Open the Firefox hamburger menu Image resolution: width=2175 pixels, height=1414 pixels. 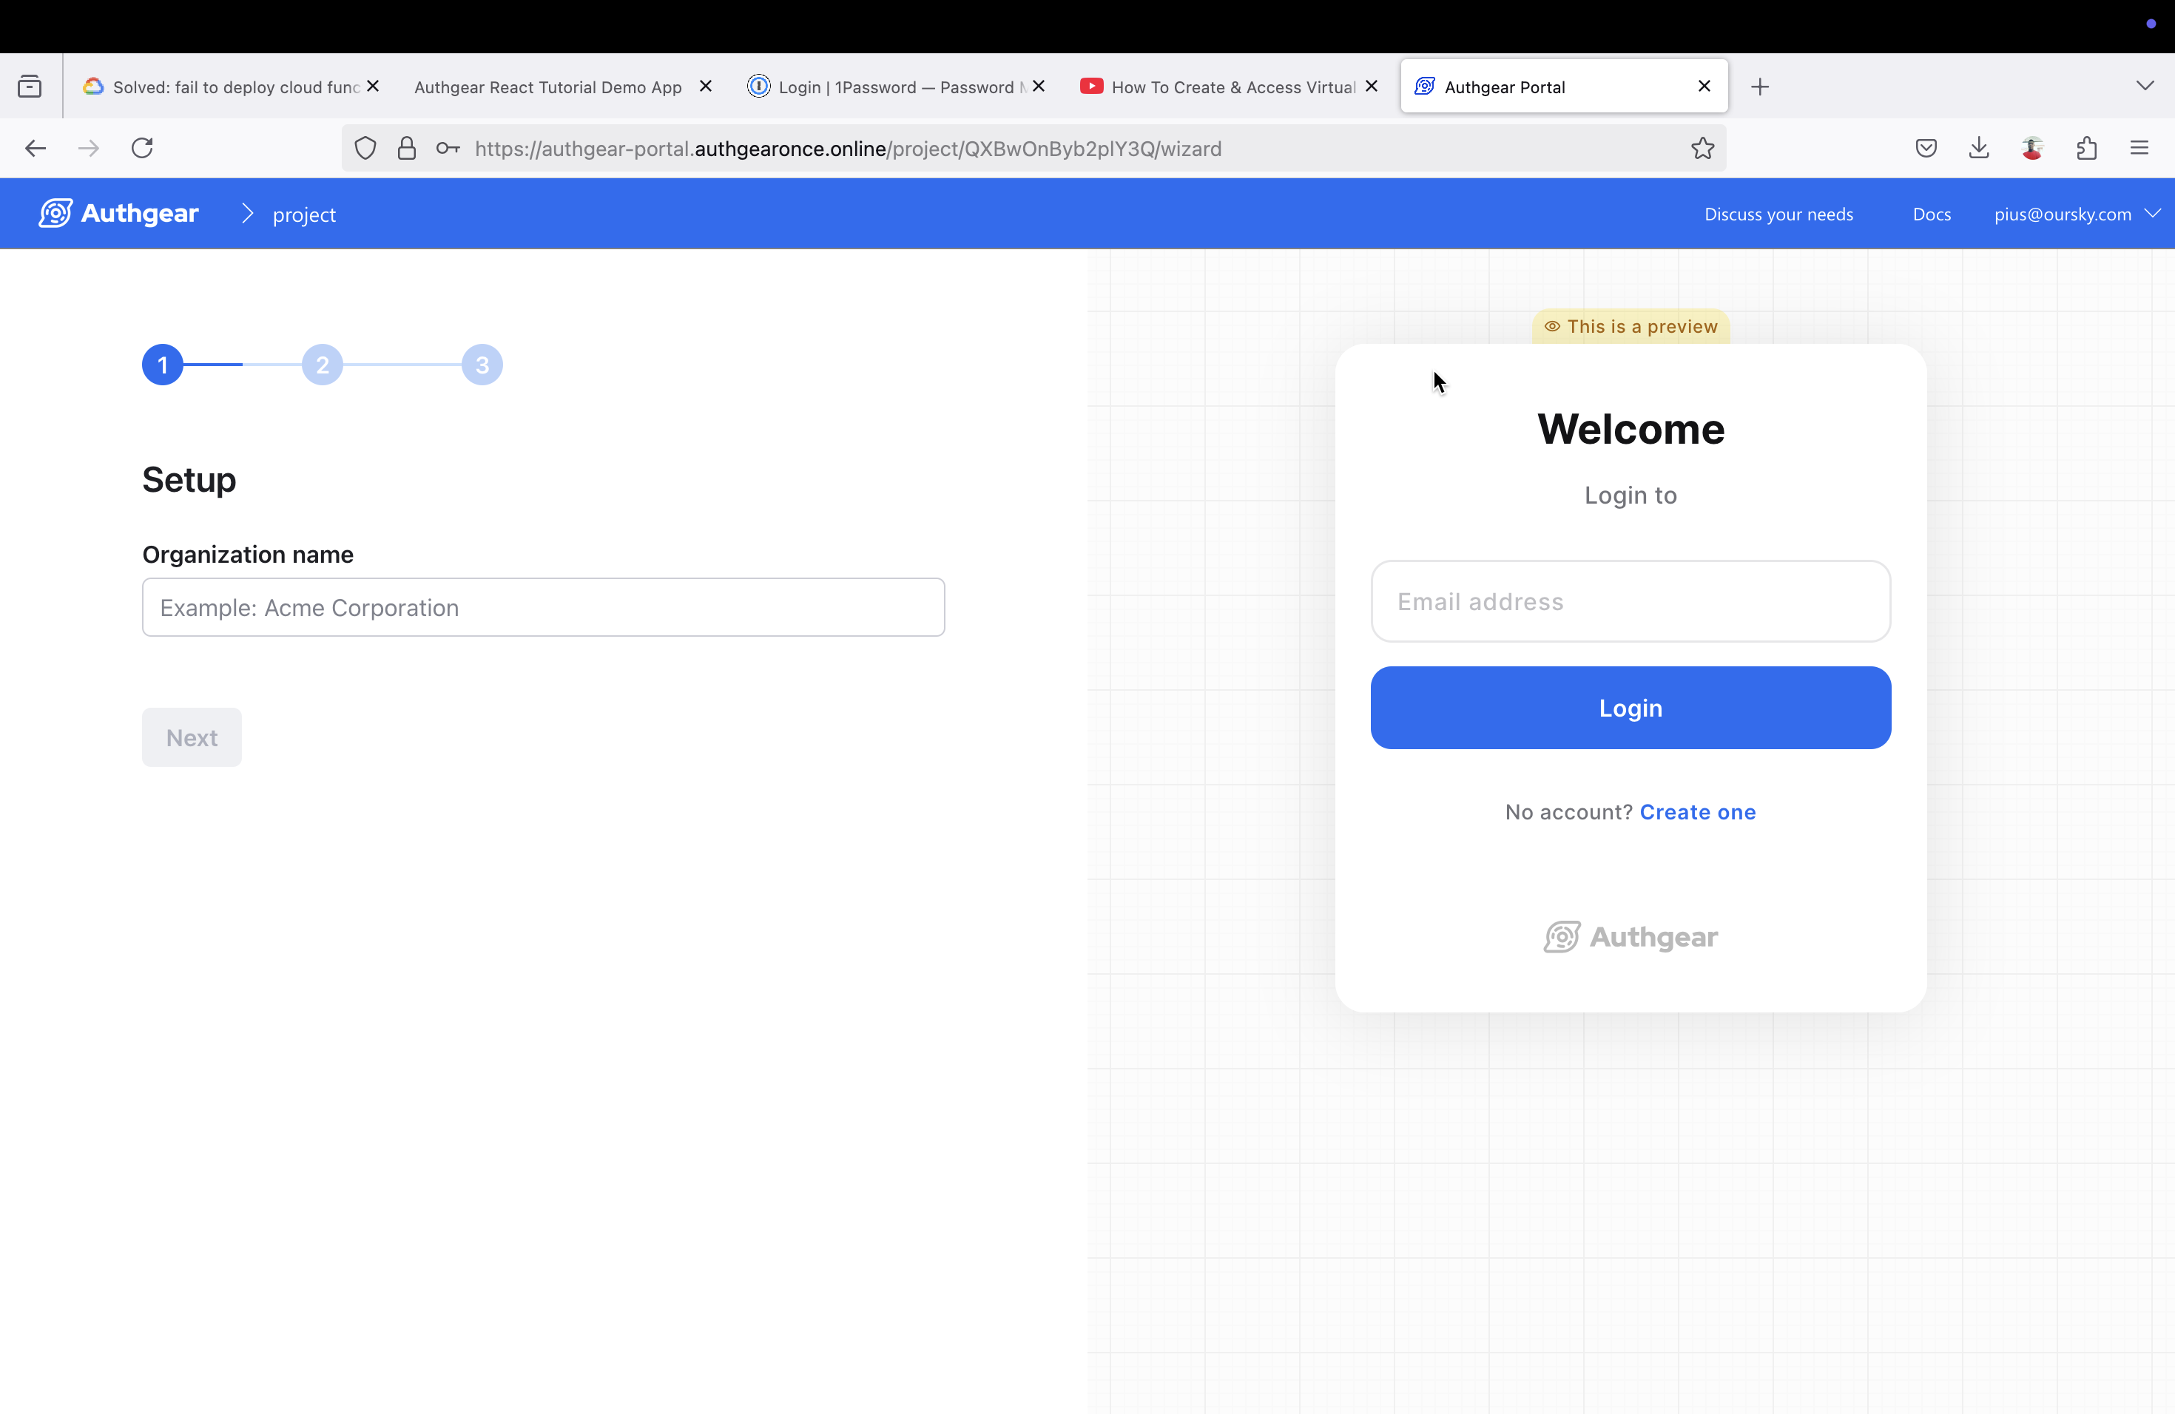click(x=2139, y=148)
